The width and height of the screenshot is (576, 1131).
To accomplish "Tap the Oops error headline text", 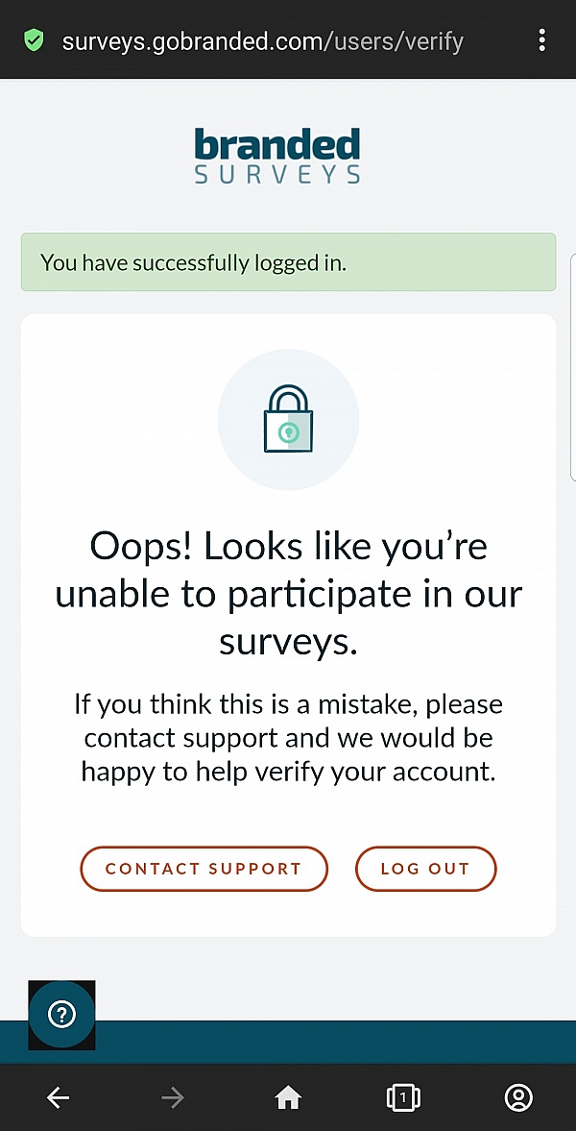I will (288, 593).
